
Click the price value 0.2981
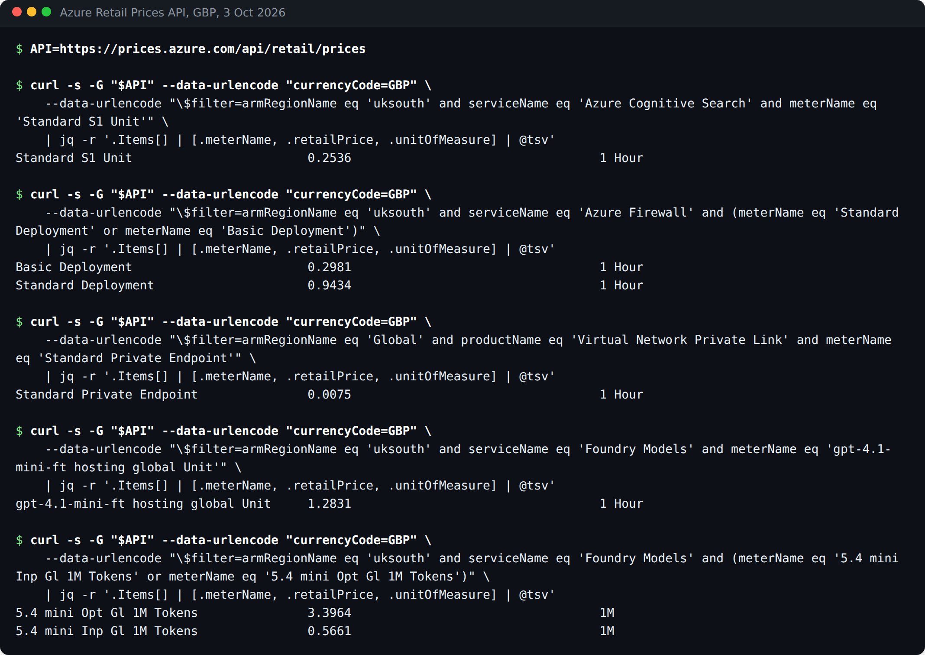(x=329, y=267)
